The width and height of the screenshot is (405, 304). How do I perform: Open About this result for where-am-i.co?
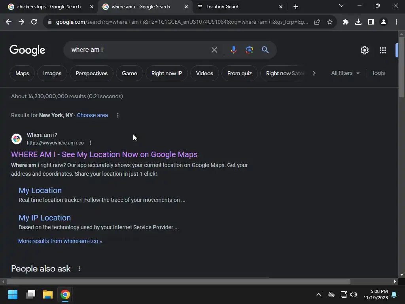pyautogui.click(x=91, y=143)
